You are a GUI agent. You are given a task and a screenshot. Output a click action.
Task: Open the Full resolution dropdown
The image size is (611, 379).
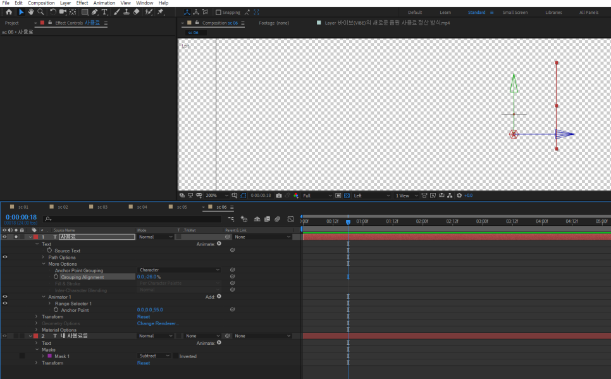317,196
